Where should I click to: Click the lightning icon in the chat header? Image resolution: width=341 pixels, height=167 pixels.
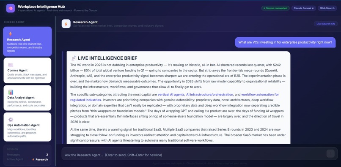[66, 24]
